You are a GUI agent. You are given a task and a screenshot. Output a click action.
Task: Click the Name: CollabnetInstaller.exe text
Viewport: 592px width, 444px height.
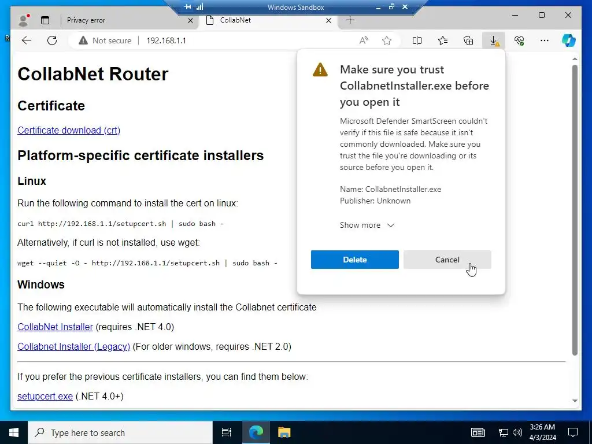point(390,189)
